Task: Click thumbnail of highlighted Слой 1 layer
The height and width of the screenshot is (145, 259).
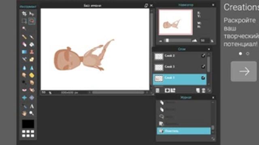Action: [x=159, y=79]
